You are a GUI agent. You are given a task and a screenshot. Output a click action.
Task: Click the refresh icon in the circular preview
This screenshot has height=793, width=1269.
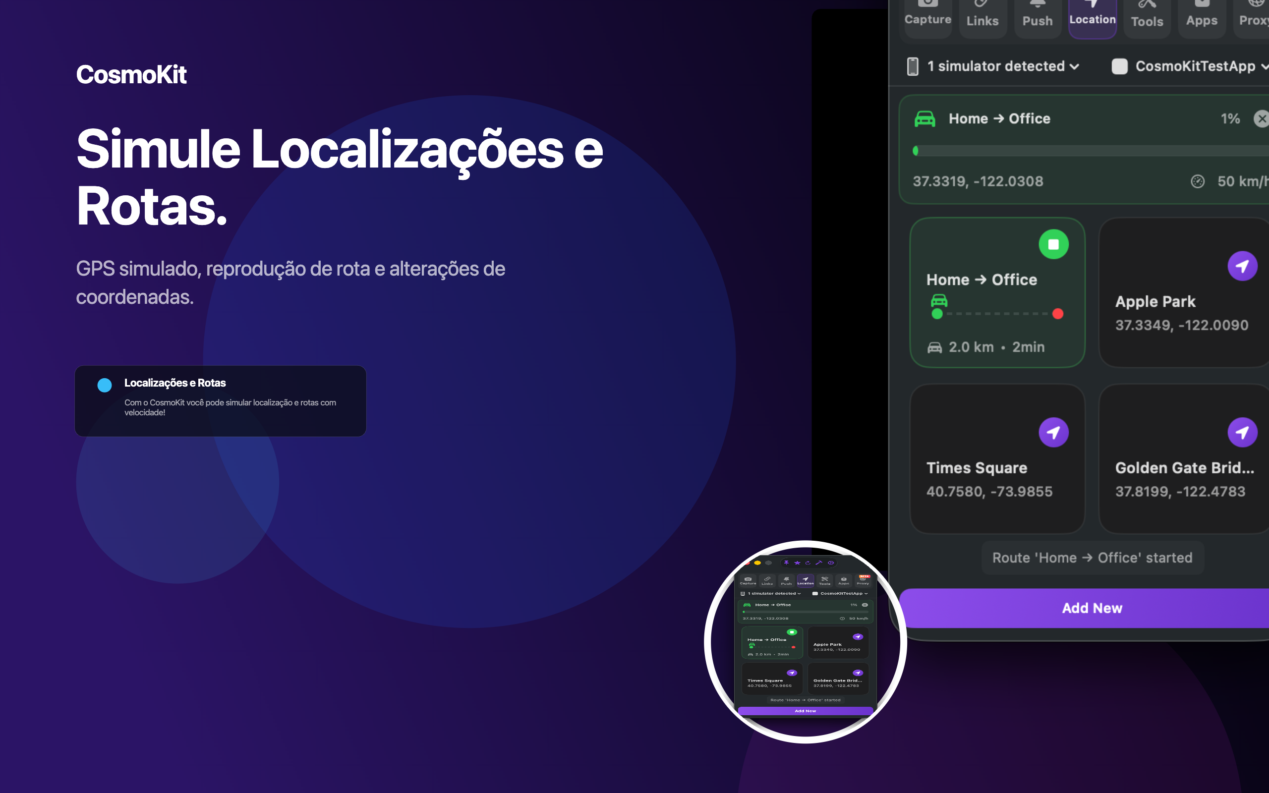[x=808, y=563]
